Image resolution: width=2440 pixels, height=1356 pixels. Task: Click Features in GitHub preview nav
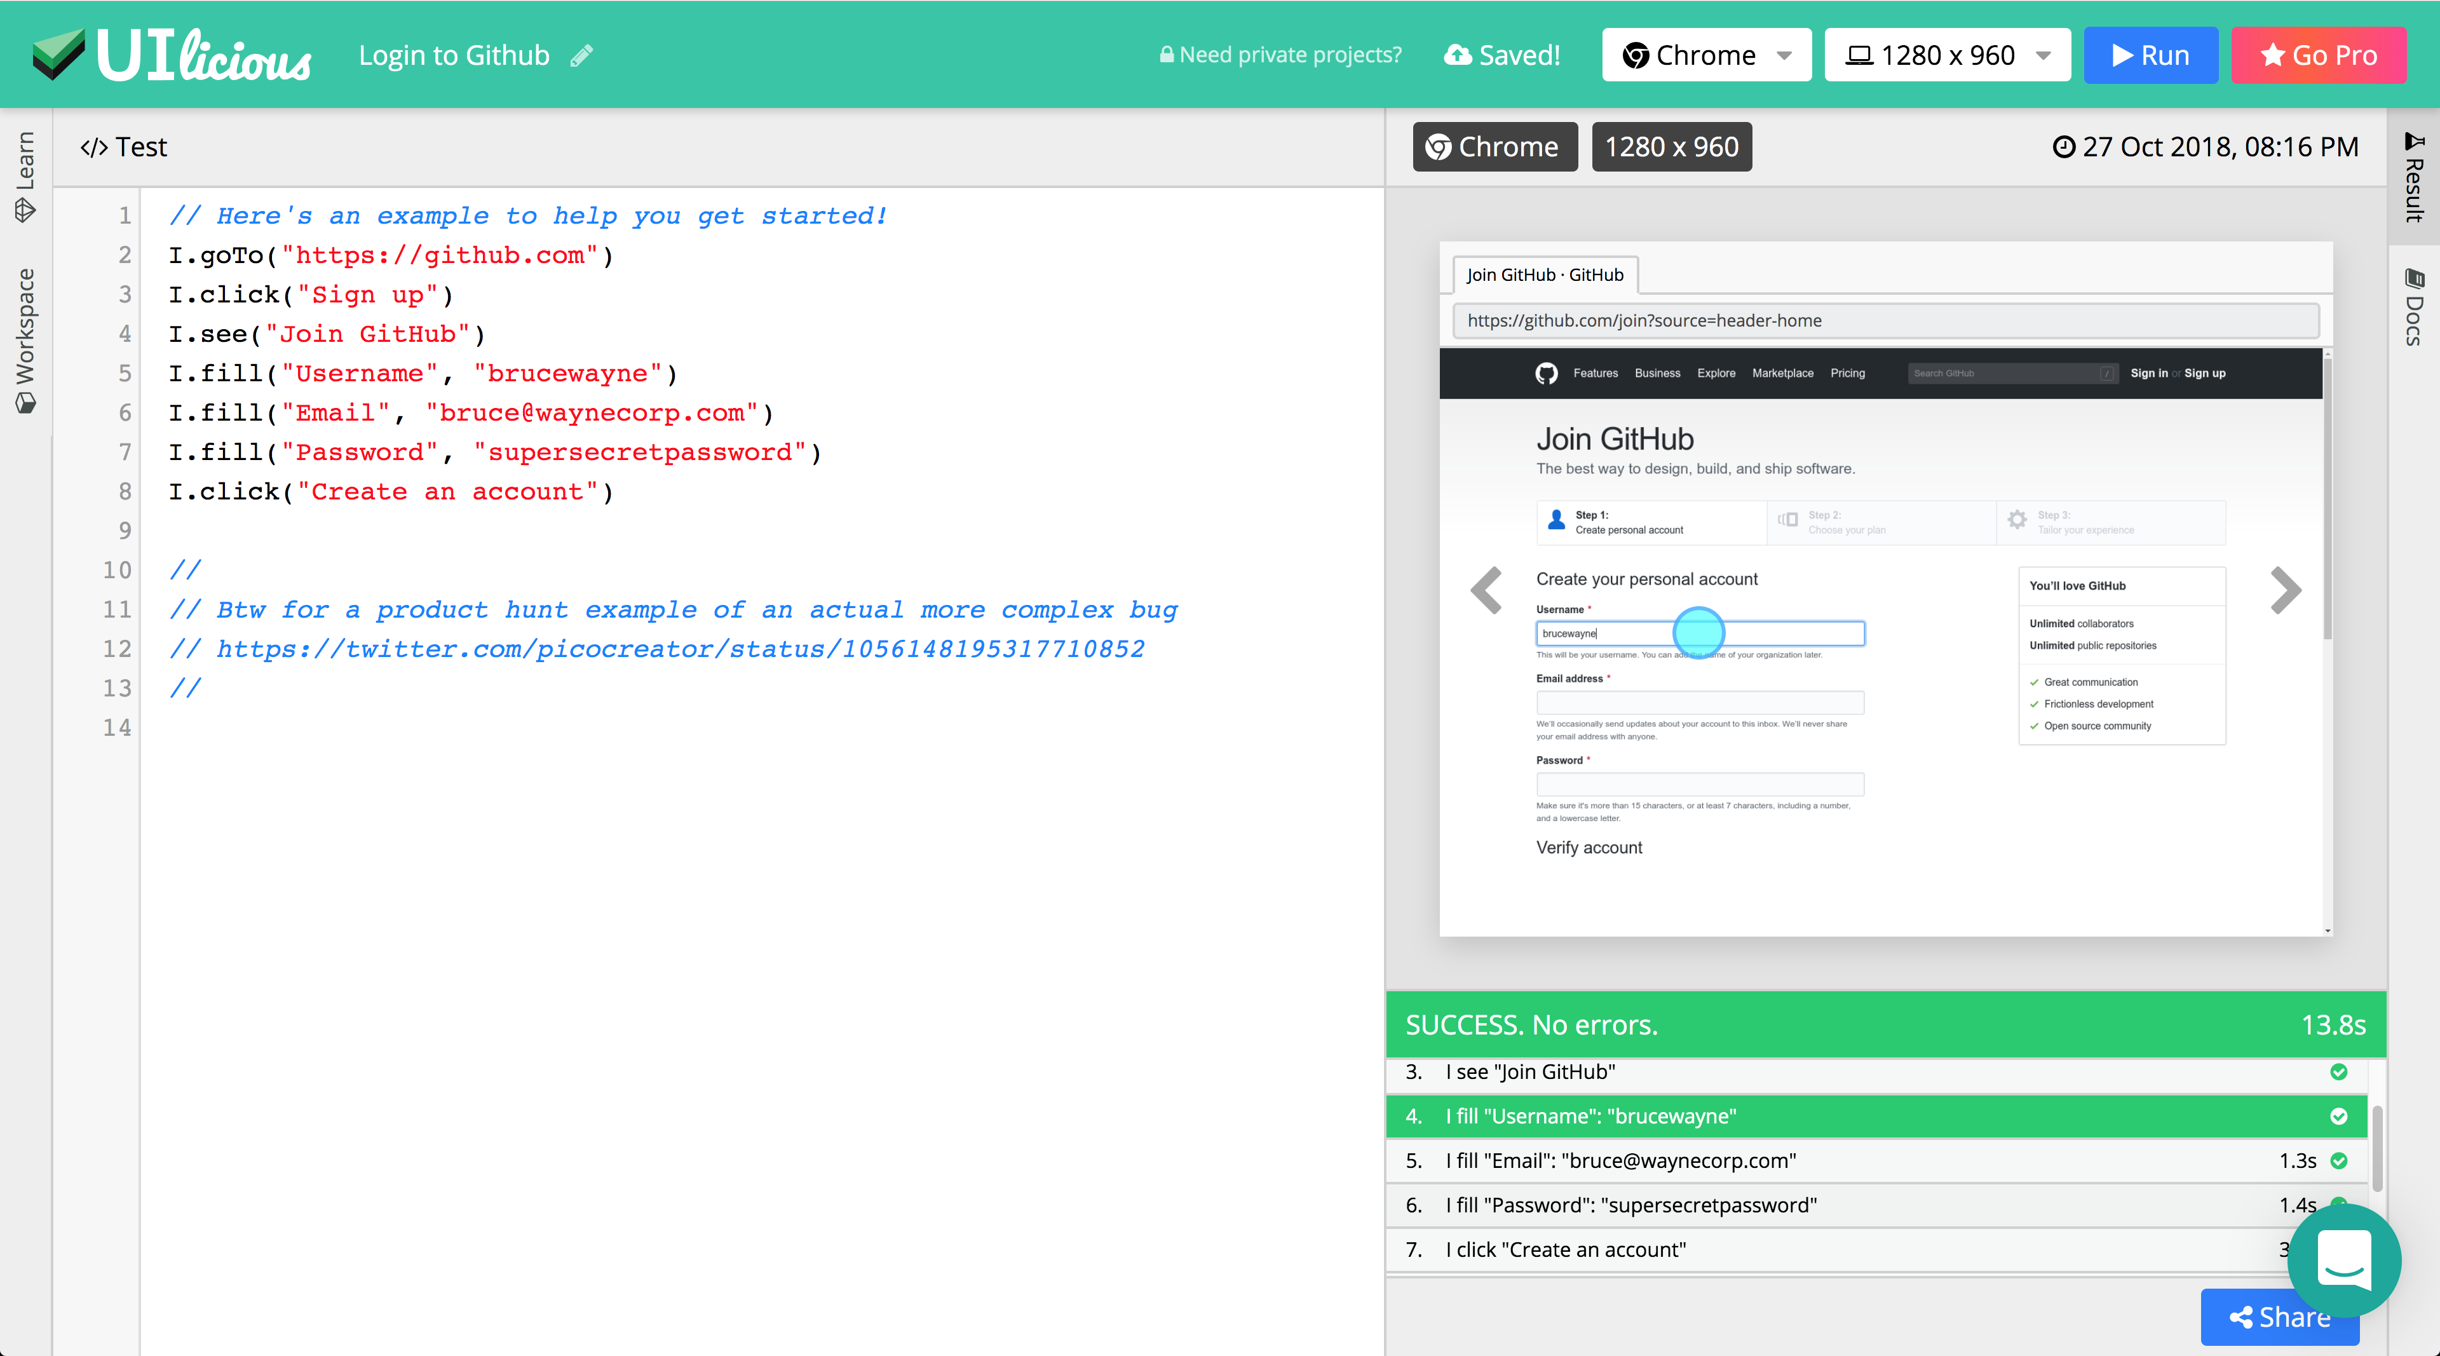tap(1595, 373)
